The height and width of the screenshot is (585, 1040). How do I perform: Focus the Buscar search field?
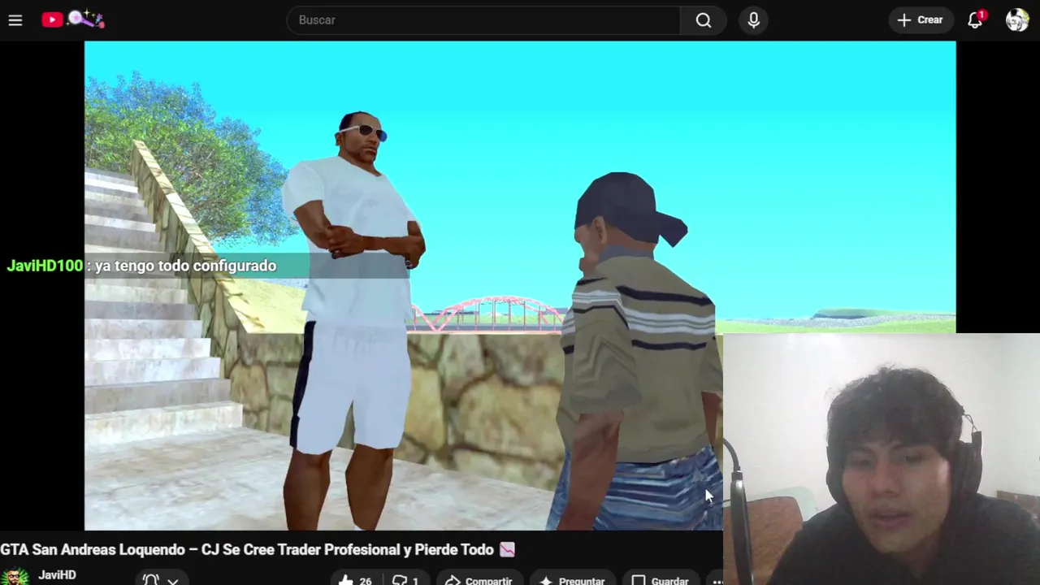click(483, 20)
